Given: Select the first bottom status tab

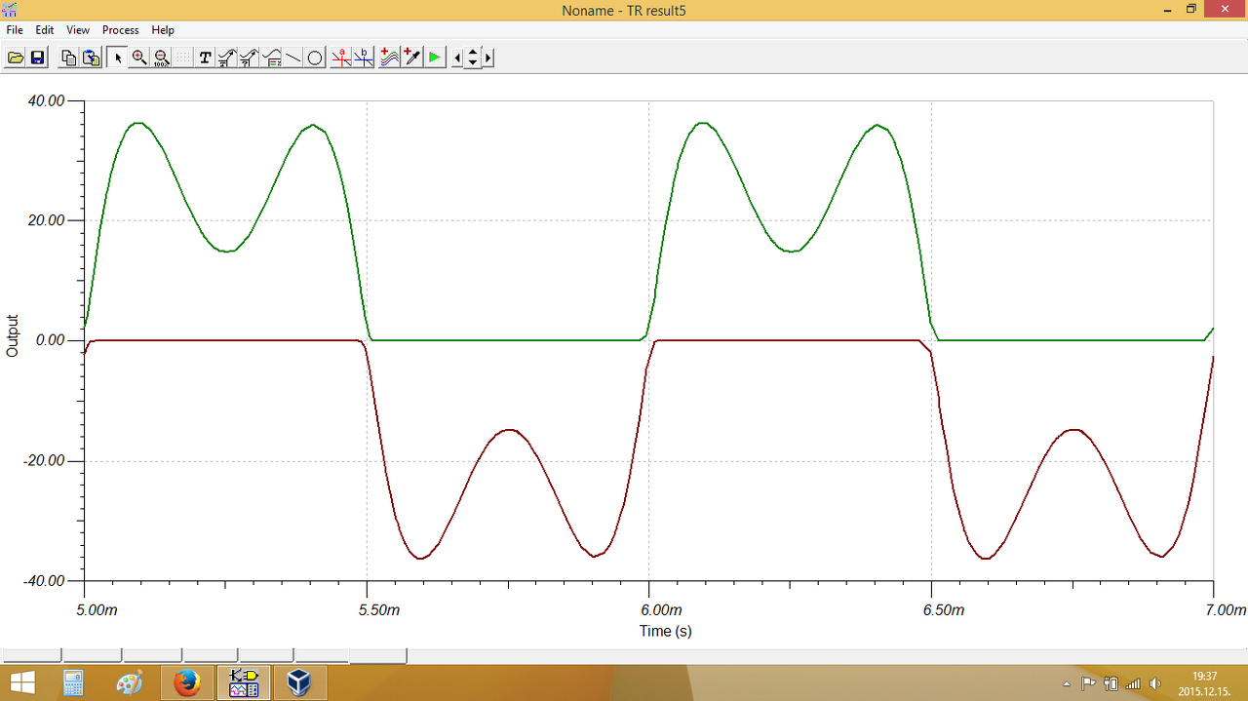Looking at the screenshot, I should click(x=30, y=656).
